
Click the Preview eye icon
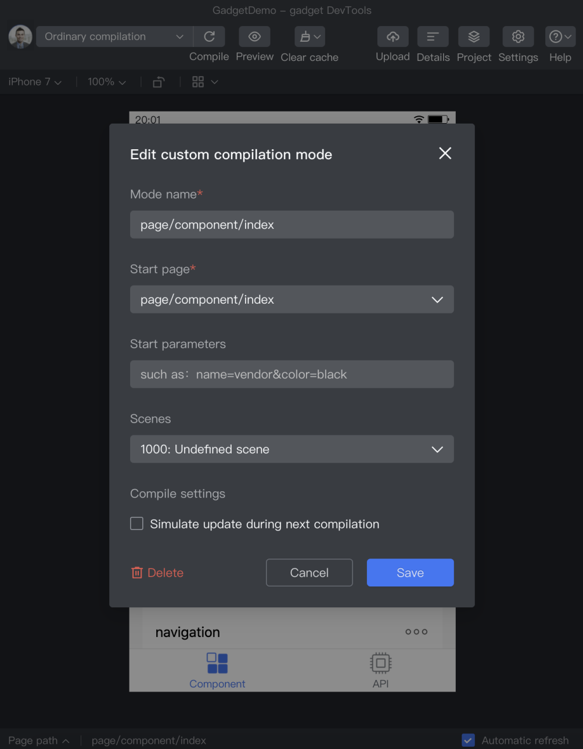pyautogui.click(x=254, y=37)
